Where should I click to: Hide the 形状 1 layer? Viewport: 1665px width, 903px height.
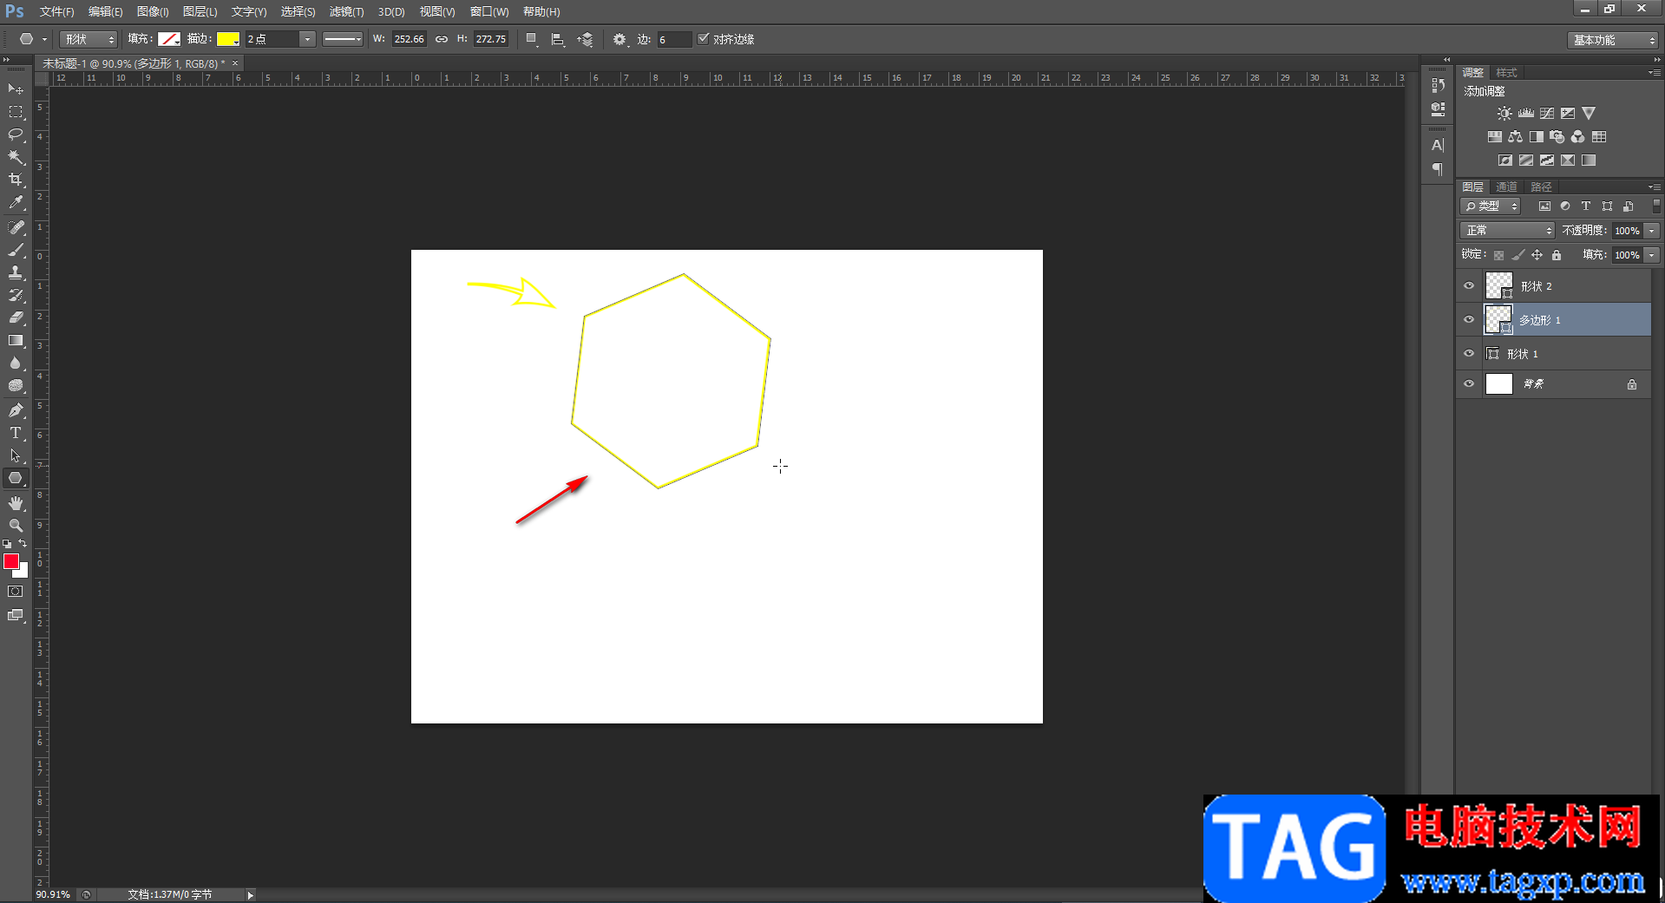[x=1469, y=353]
